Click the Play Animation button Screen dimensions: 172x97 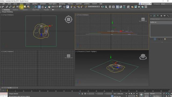[131, 94]
